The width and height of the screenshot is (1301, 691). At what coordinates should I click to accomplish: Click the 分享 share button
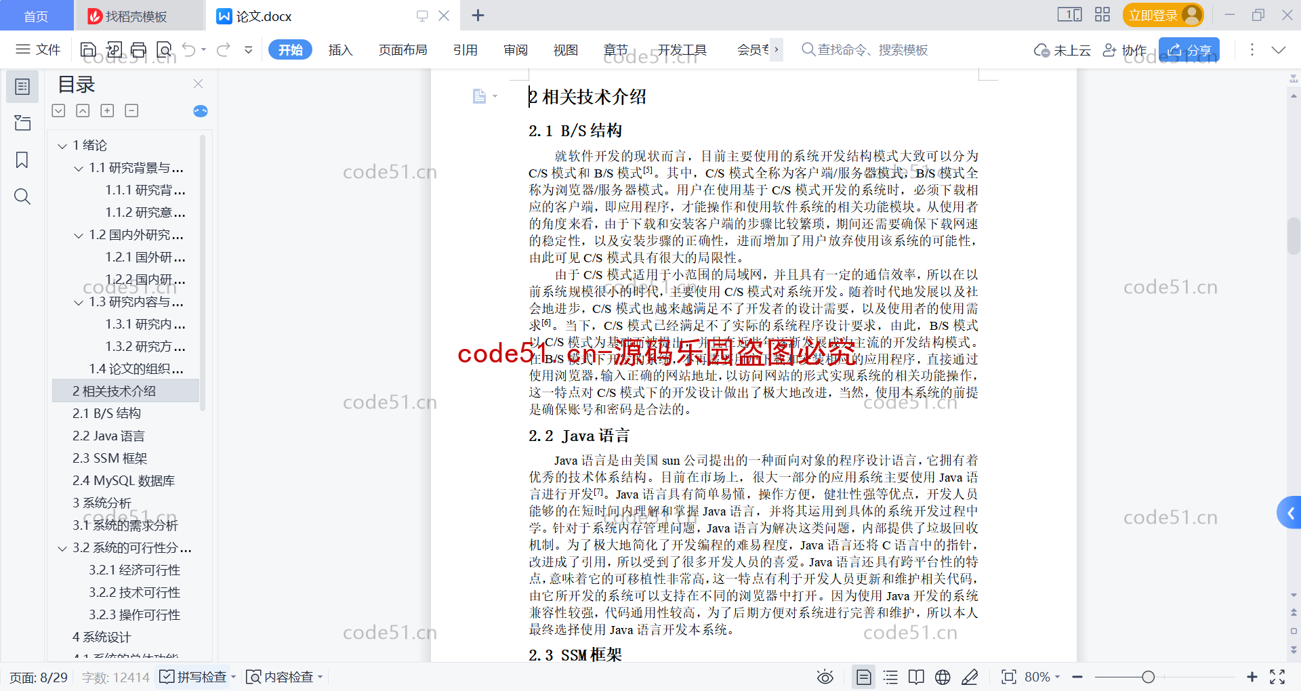point(1189,50)
